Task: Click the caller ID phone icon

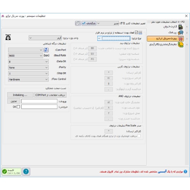Action: coord(180,44)
